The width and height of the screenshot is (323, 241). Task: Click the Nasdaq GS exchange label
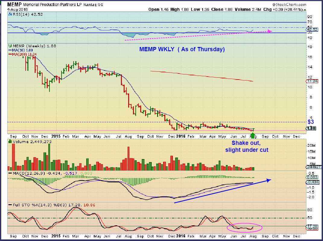click(x=93, y=5)
